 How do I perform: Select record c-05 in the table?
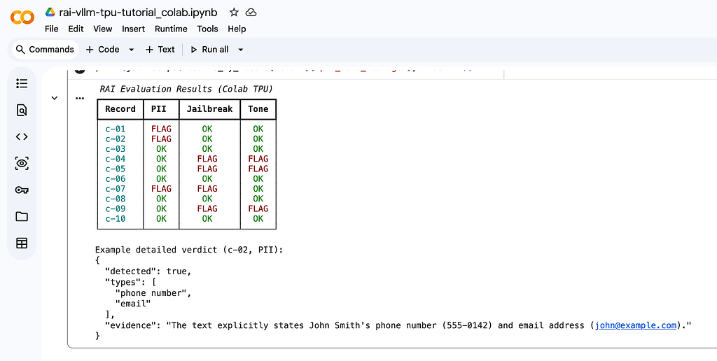[116, 169]
